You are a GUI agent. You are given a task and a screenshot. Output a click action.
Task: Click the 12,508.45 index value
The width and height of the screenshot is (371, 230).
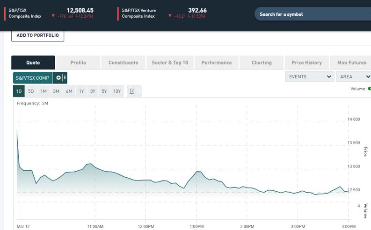pyautogui.click(x=80, y=10)
